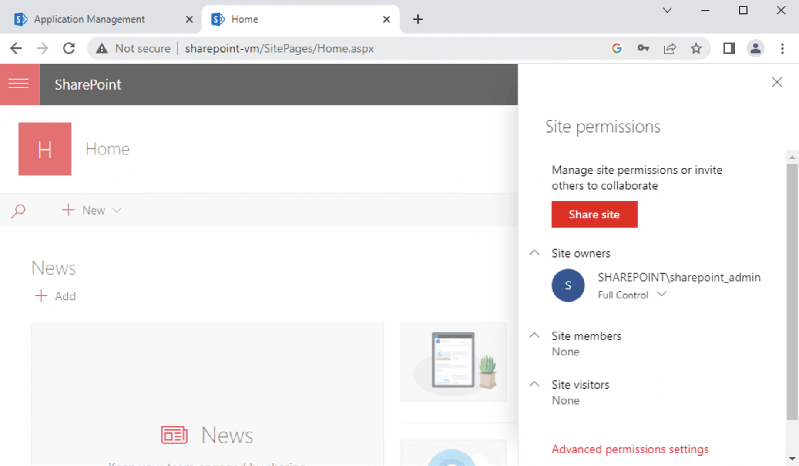
Task: Click Add under News section
Action: [55, 296]
